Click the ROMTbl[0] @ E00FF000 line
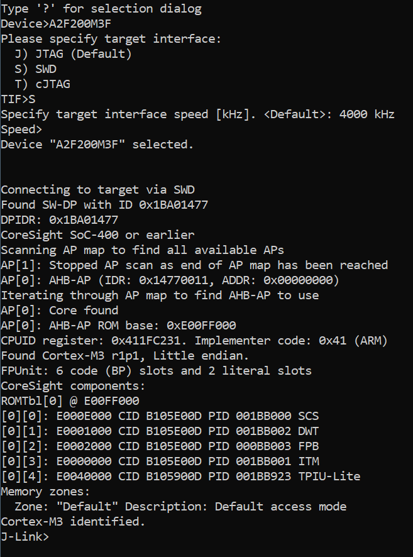 click(70, 401)
